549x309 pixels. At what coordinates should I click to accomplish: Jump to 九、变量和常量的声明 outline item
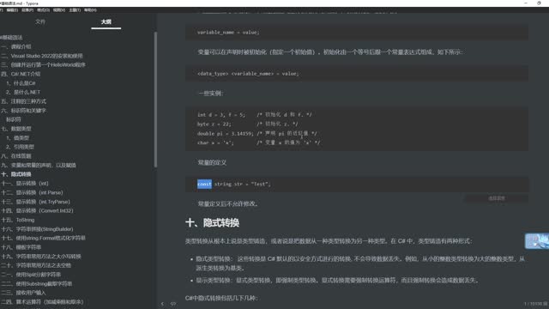click(x=39, y=165)
